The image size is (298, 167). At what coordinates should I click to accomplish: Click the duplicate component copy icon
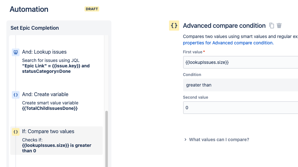pyautogui.click(x=271, y=26)
